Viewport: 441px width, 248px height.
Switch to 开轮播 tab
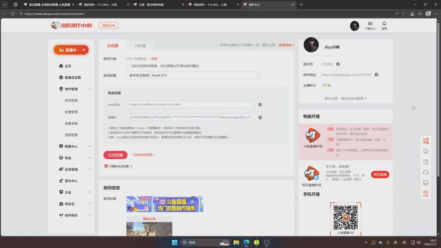(x=140, y=46)
